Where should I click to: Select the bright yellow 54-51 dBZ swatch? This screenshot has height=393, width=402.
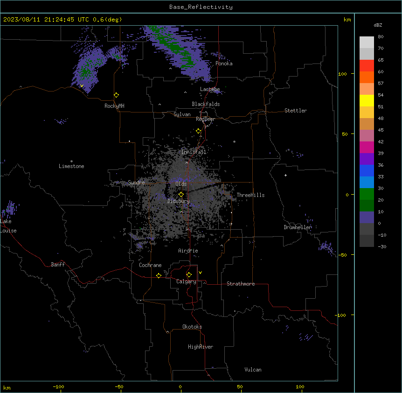pyautogui.click(x=367, y=100)
